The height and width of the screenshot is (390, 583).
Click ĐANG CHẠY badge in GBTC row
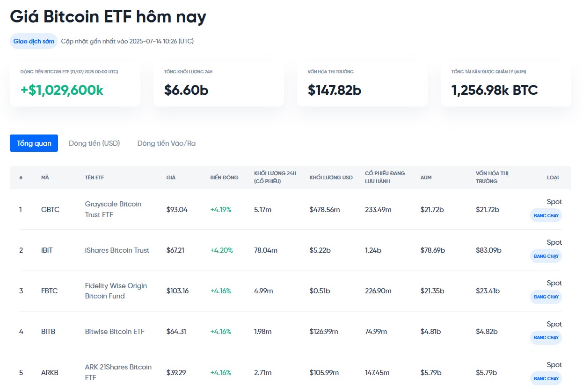(546, 215)
